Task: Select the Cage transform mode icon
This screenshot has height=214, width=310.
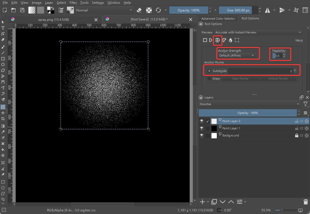Action: (224, 40)
